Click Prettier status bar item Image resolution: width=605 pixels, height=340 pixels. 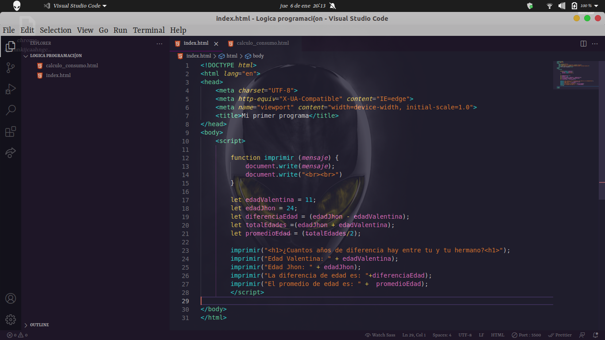pos(560,335)
